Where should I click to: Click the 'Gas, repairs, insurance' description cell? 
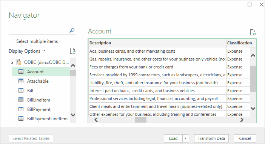(157, 59)
